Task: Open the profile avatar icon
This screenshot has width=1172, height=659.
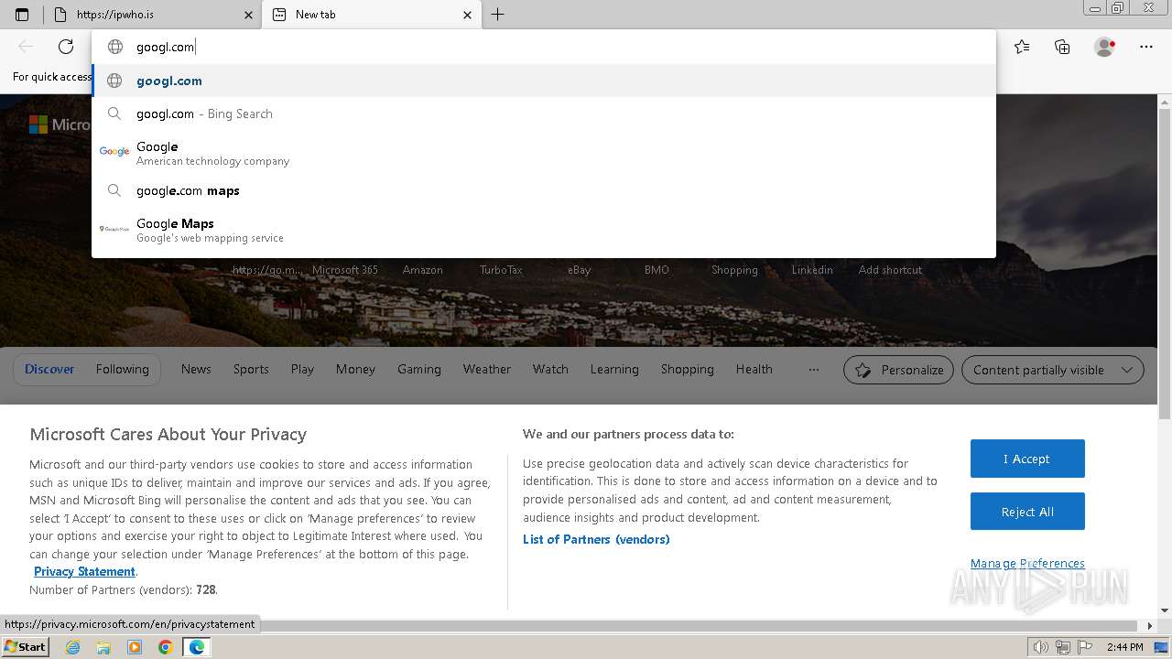Action: pyautogui.click(x=1105, y=47)
